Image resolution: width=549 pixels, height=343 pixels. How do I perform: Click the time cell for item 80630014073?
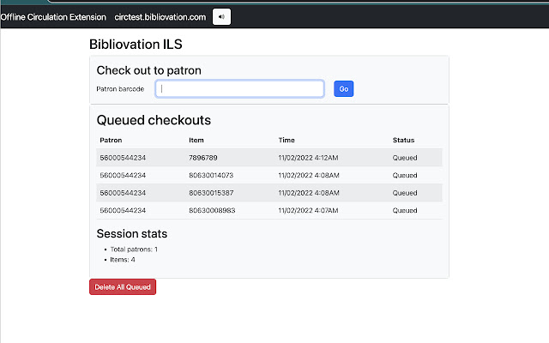(x=309, y=175)
